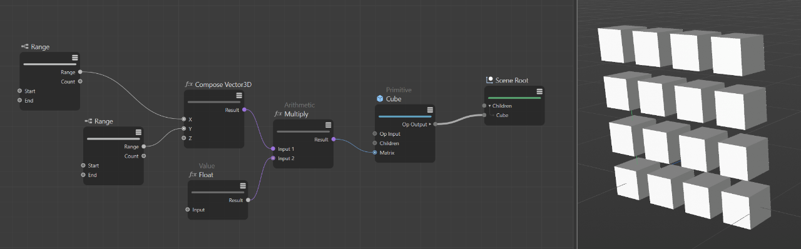Open menu of Range node wired to X
This screenshot has width=801, height=249.
pyautogui.click(x=74, y=58)
